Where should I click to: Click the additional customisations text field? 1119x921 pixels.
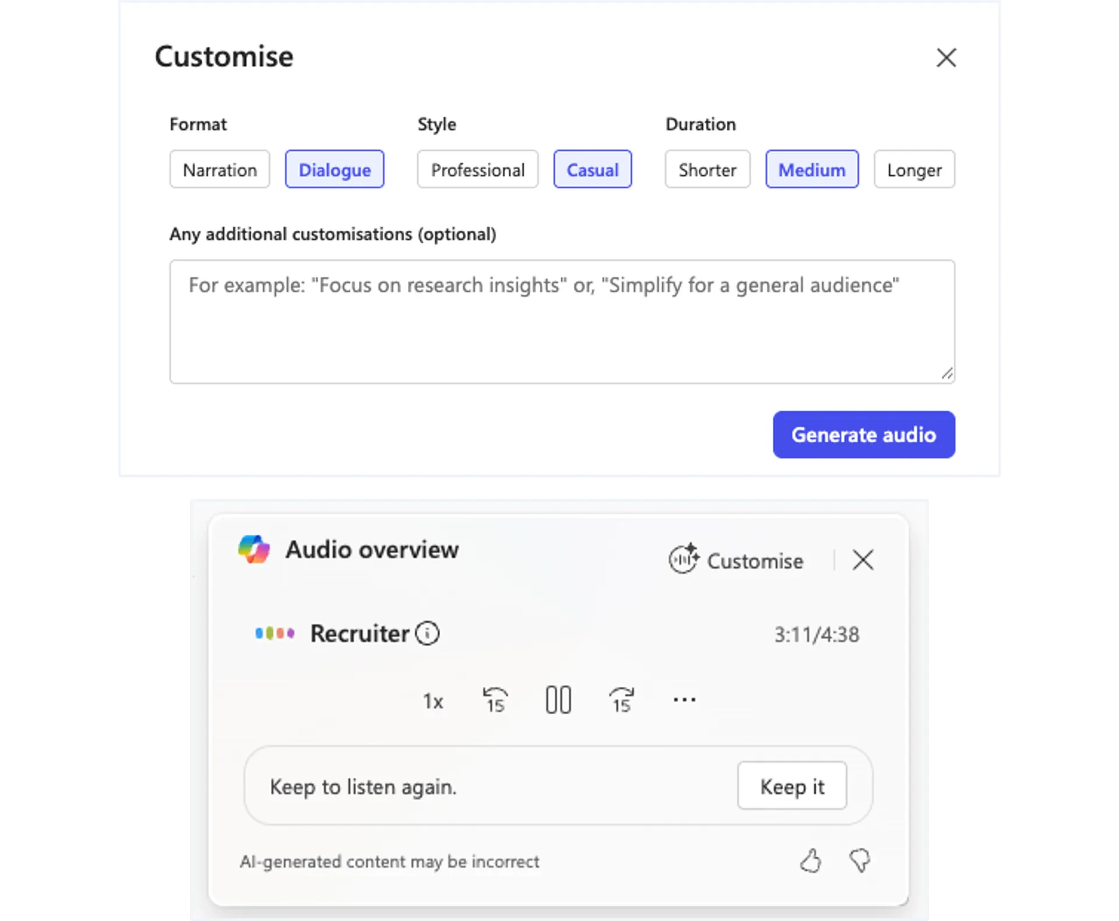pos(561,321)
